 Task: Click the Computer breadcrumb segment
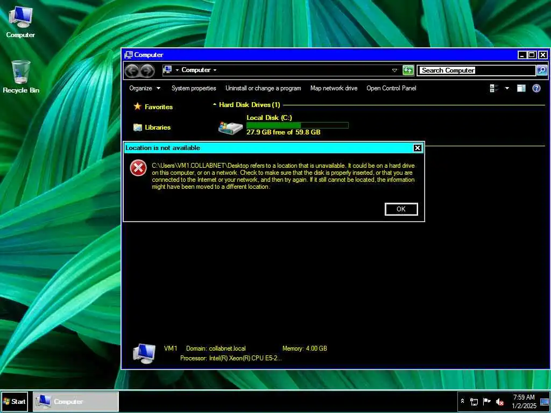click(x=196, y=70)
